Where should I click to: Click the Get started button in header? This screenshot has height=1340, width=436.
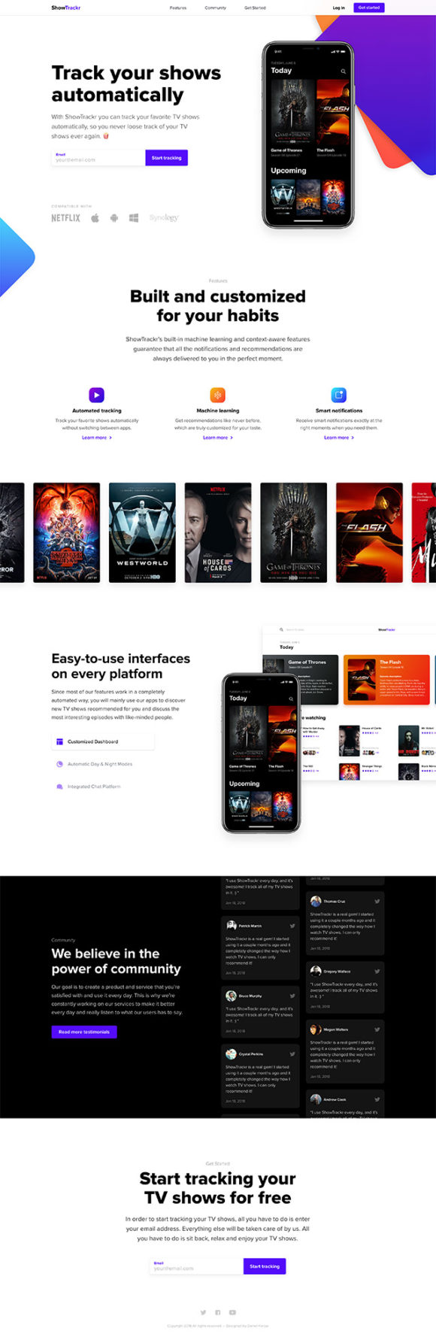pyautogui.click(x=369, y=8)
